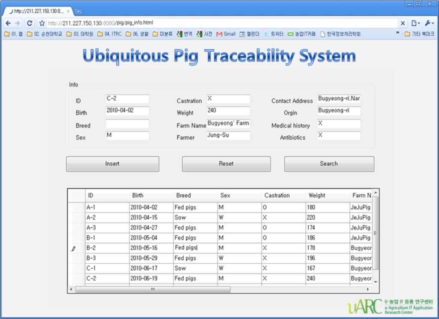The height and width of the screenshot is (319, 439).
Task: Reload the page with the refresh icon
Action: [29, 23]
